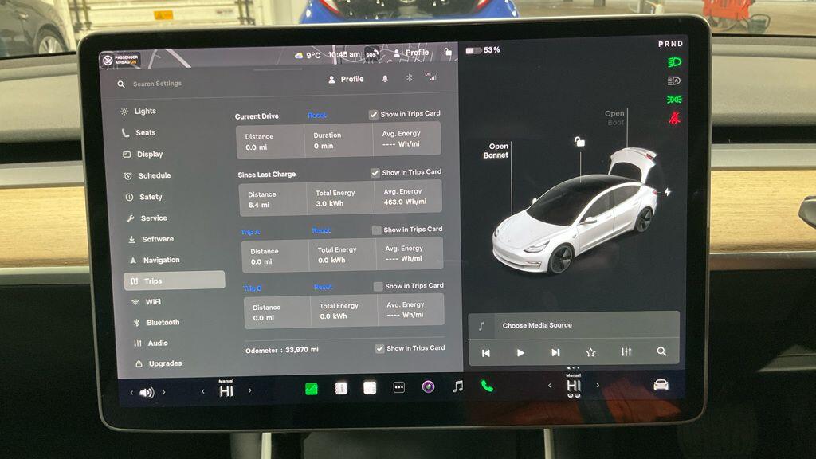Open the app launcher dots icon
Viewport: 816px width, 459px height.
[x=398, y=388]
